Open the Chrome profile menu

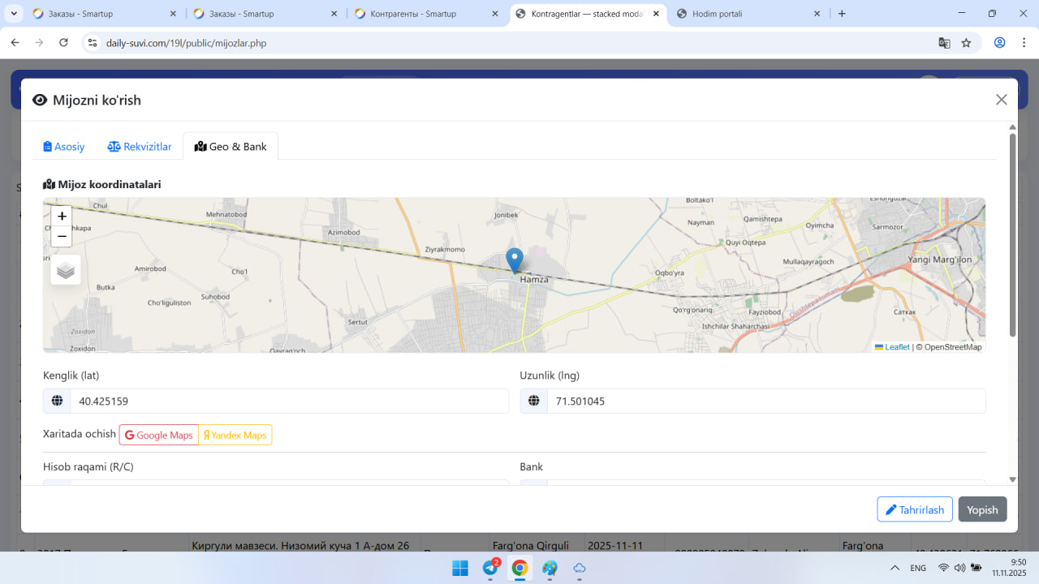[999, 43]
